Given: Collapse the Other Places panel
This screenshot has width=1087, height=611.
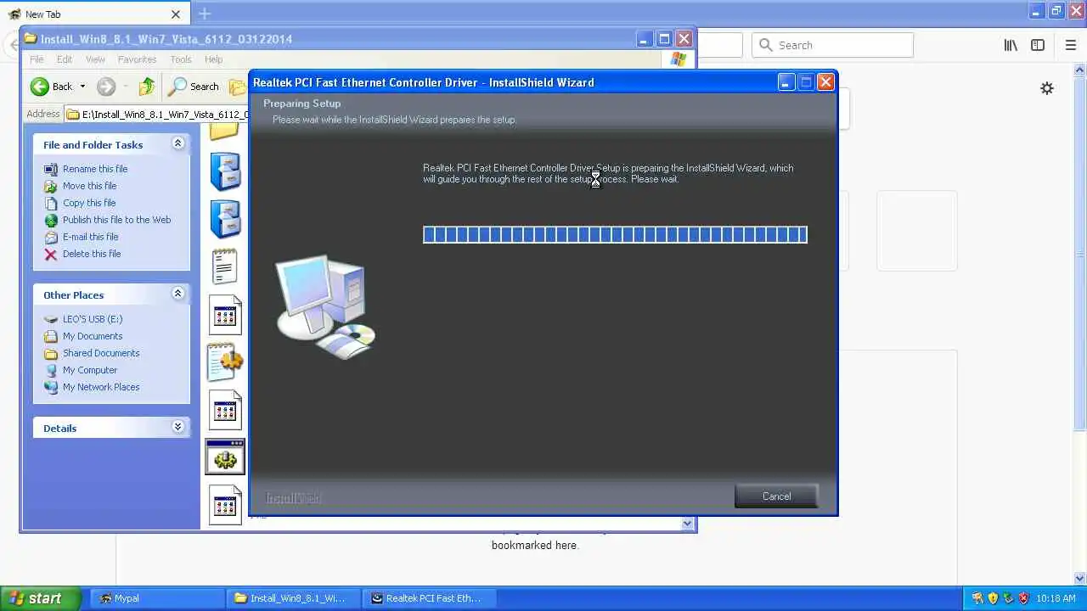Looking at the screenshot, I should tap(177, 294).
